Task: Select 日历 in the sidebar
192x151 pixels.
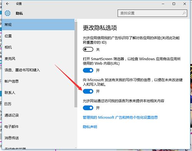Action: coord(38,104)
